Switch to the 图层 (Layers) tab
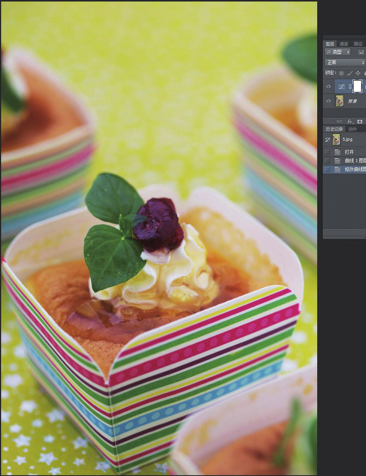Screen dimensions: 366x476 330,44
